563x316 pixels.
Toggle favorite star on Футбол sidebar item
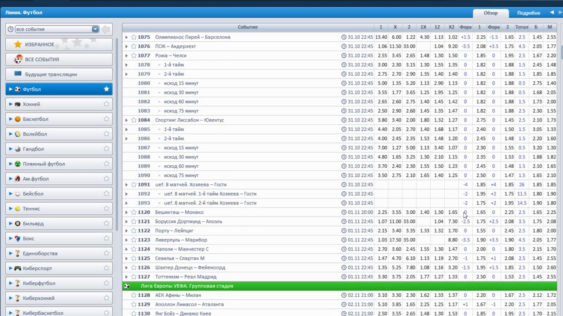[106, 89]
